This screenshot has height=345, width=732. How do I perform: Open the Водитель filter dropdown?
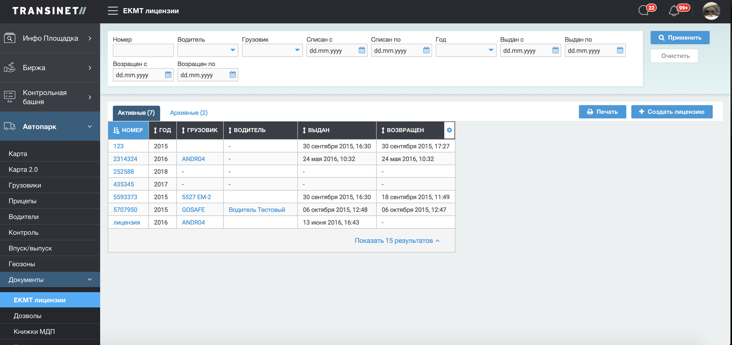pyautogui.click(x=207, y=51)
